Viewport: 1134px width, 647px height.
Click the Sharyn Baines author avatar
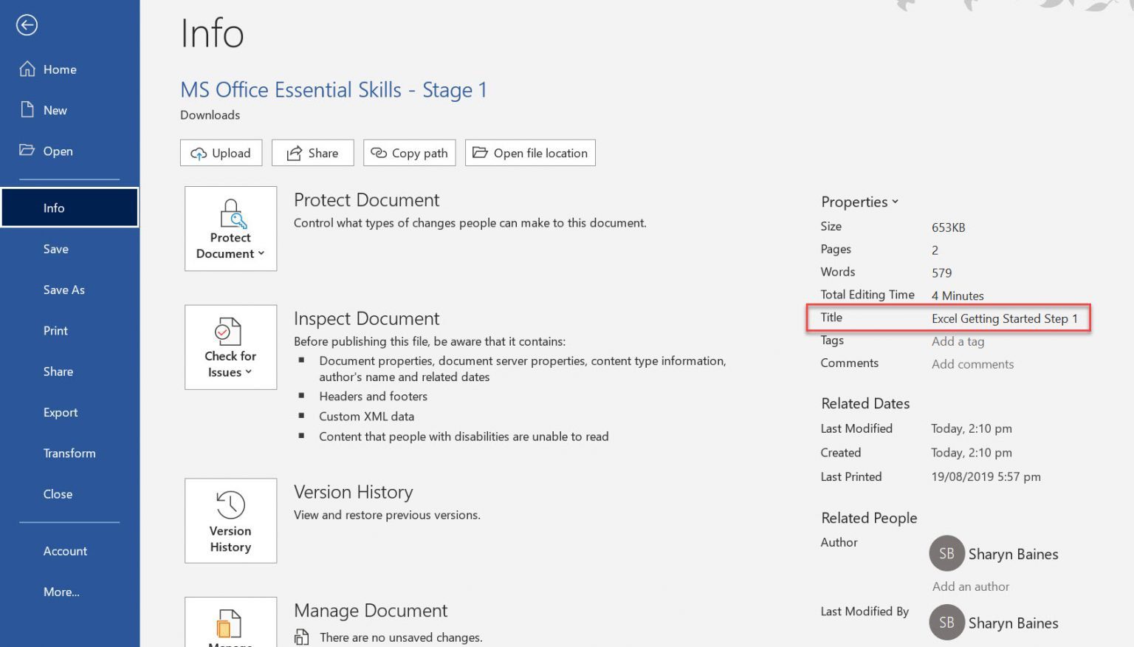pyautogui.click(x=946, y=553)
